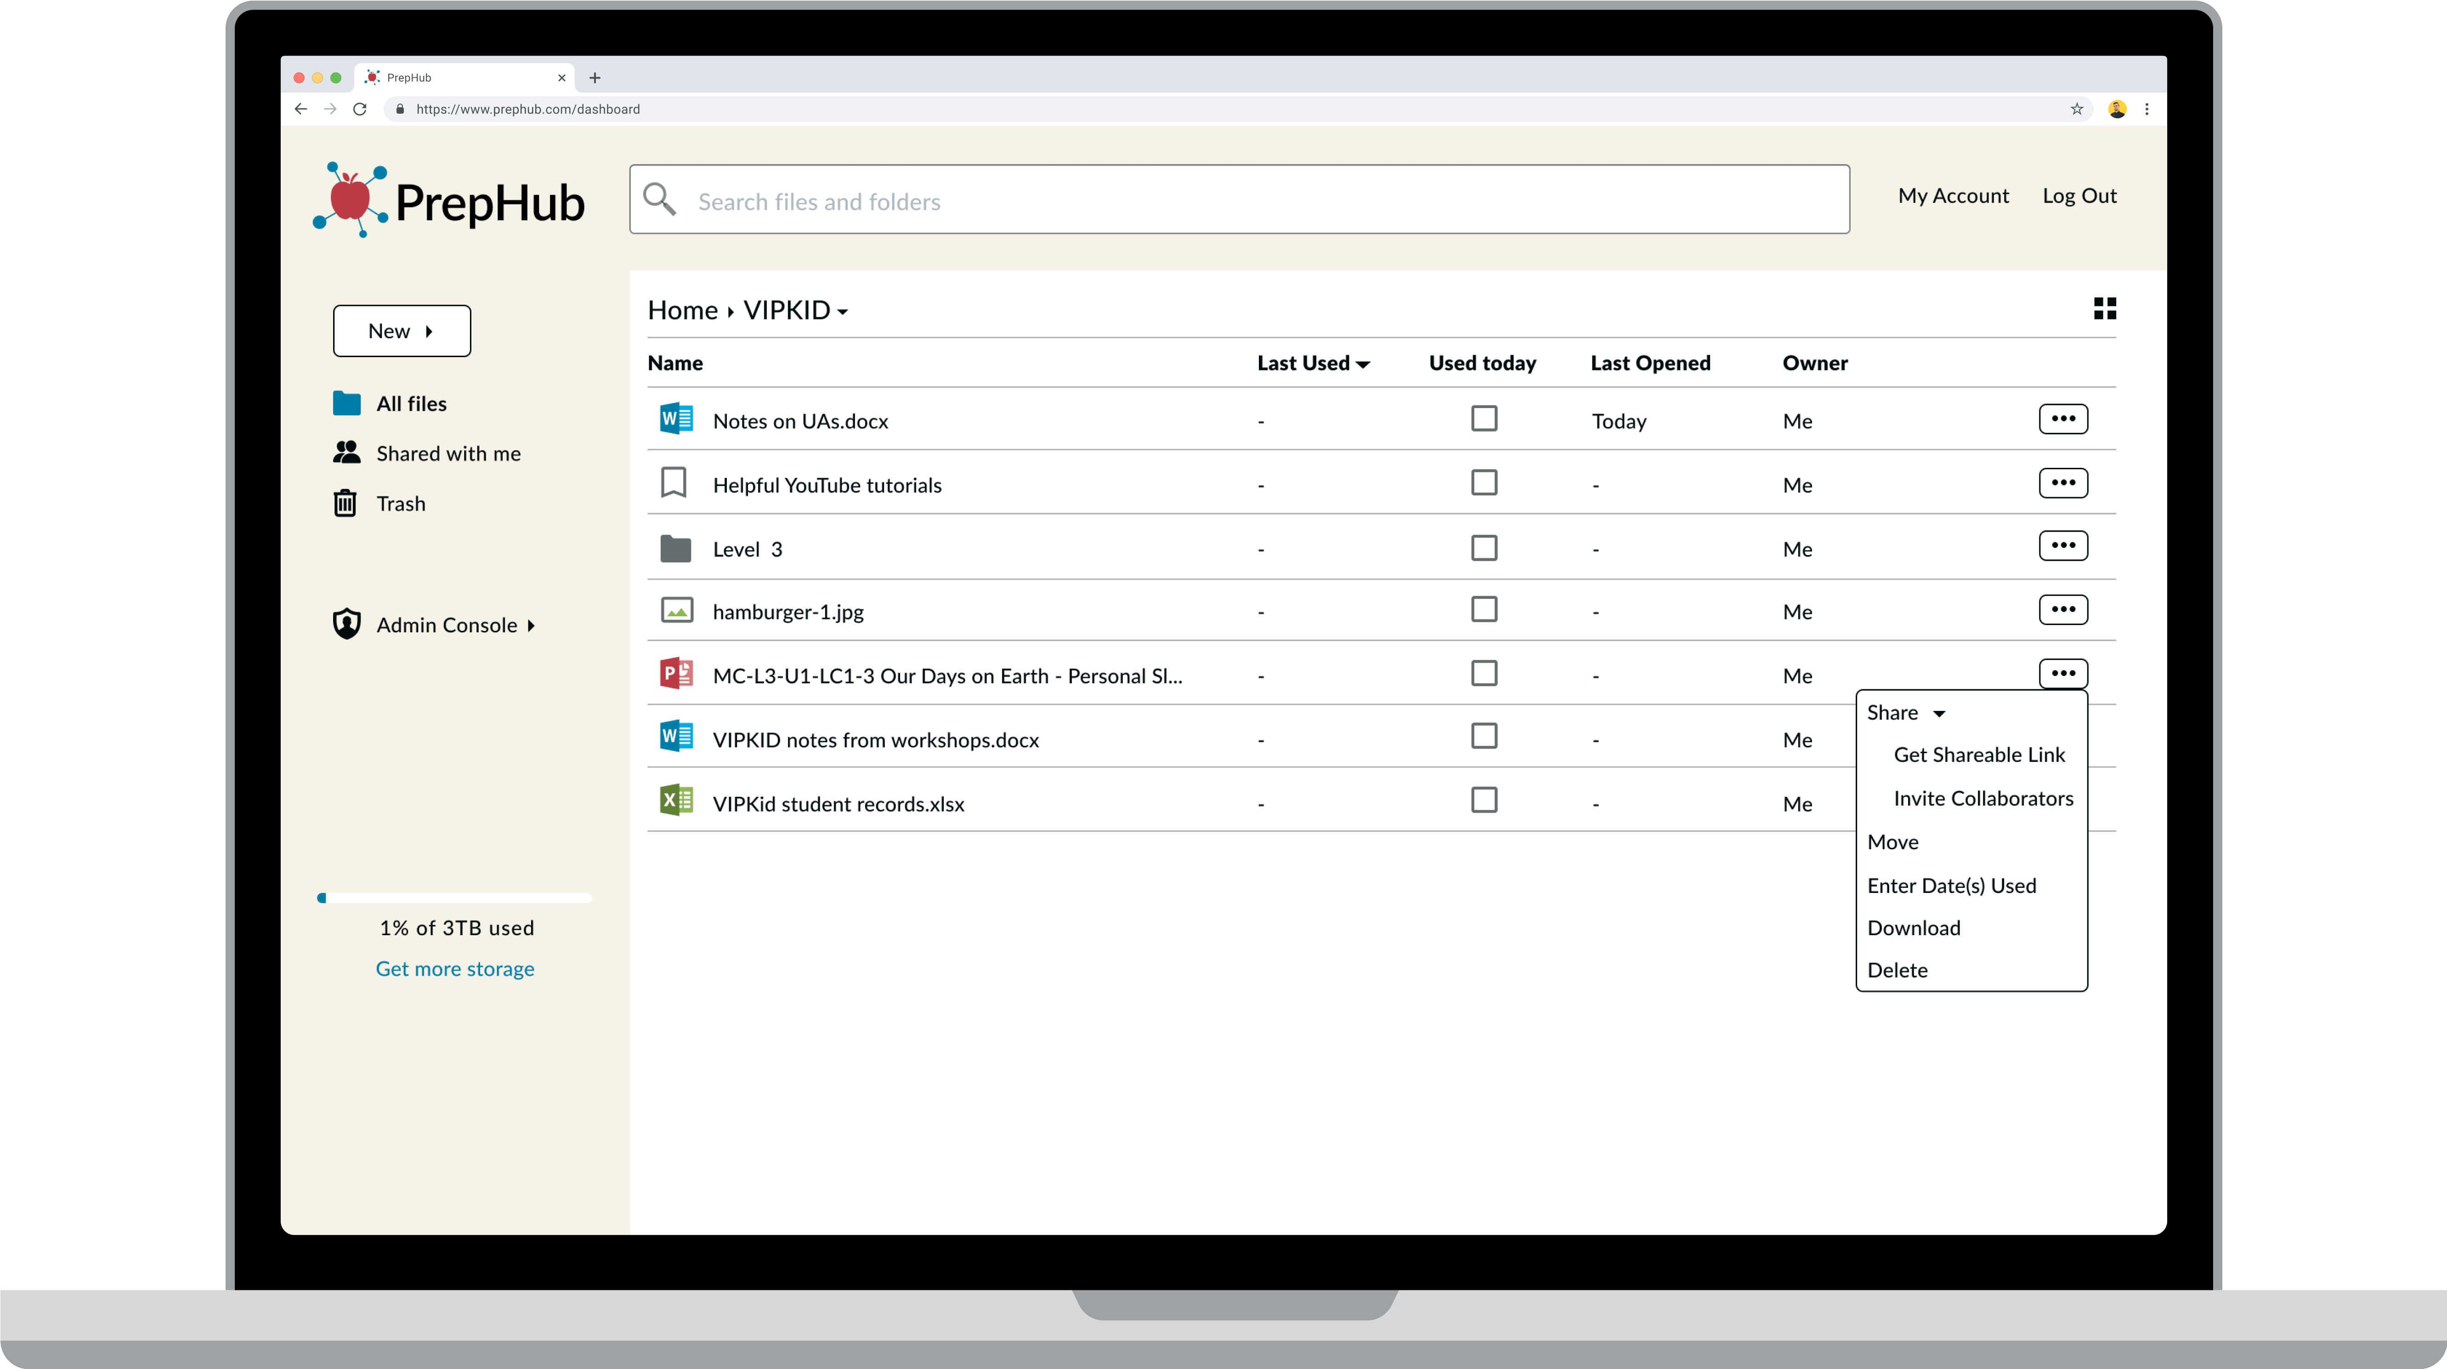This screenshot has width=2447, height=1369.
Task: Click the Search files and folders field
Action: pyautogui.click(x=1240, y=199)
